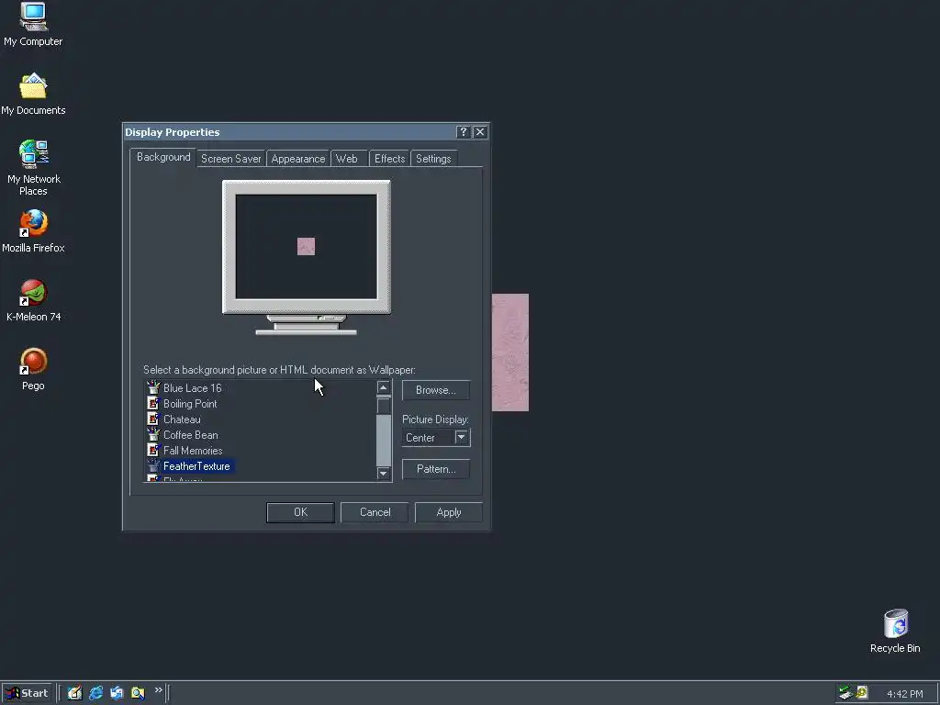Image resolution: width=940 pixels, height=705 pixels.
Task: Click the Coffee Bean file icon
Action: pos(153,434)
